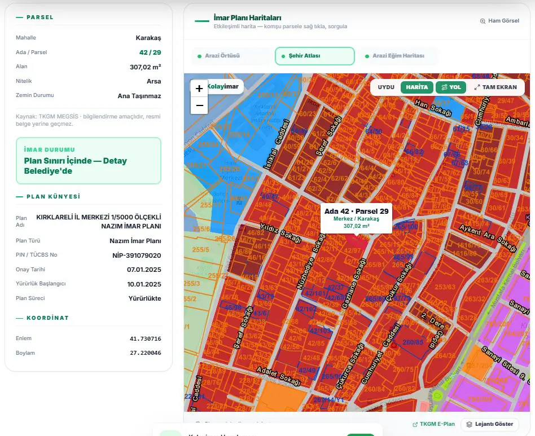This screenshot has width=535, height=436.
Task: Click the area value 307,02 m² in Parsel panel
Action: 146,67
